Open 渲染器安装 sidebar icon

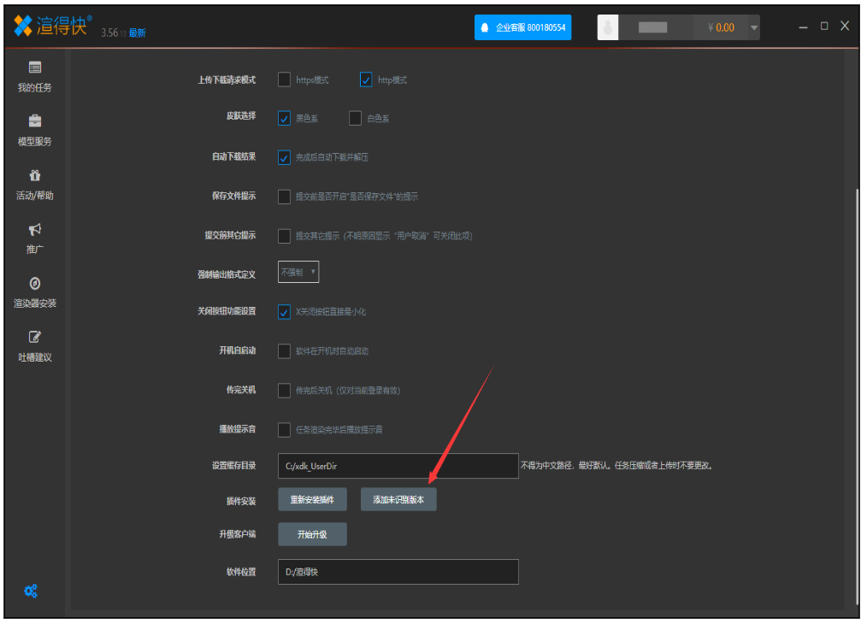(x=35, y=283)
